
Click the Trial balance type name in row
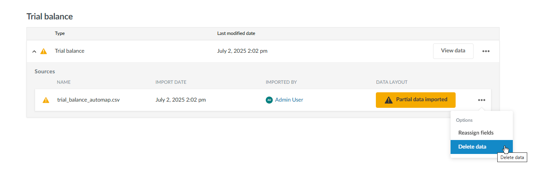coord(70,51)
